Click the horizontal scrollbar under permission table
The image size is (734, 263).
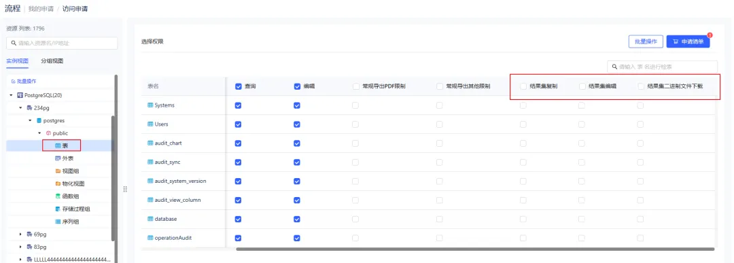475,249
